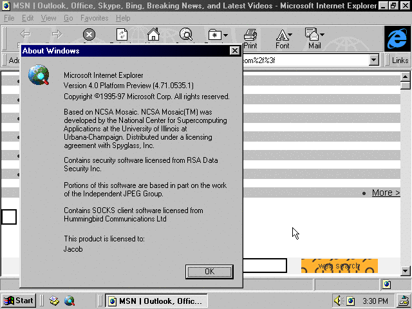Open the Search toolbar icon
This screenshot has height=309, width=412.
(186, 34)
